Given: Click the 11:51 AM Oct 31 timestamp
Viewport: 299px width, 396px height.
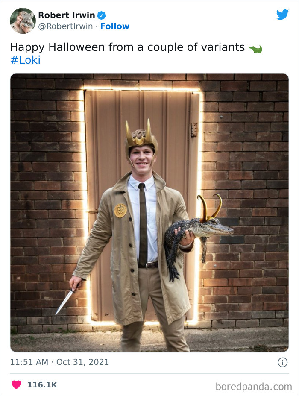Looking at the screenshot, I should click(59, 362).
